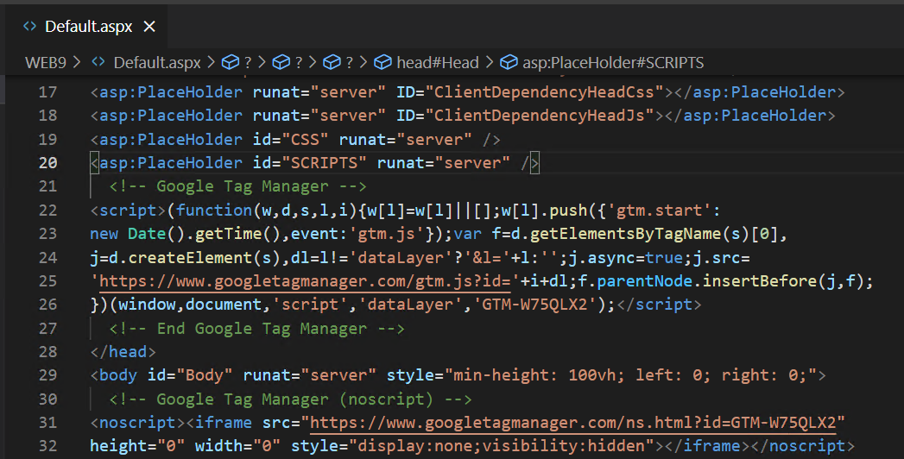Click the file icon beside Default.aspx in breadcrumbs
The width and height of the screenshot is (904, 459).
[98, 61]
